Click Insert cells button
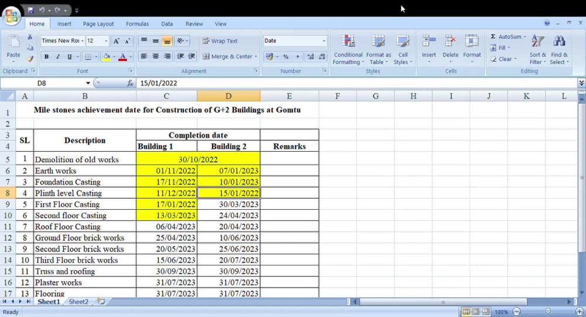This screenshot has width=586, height=317. 429,49
